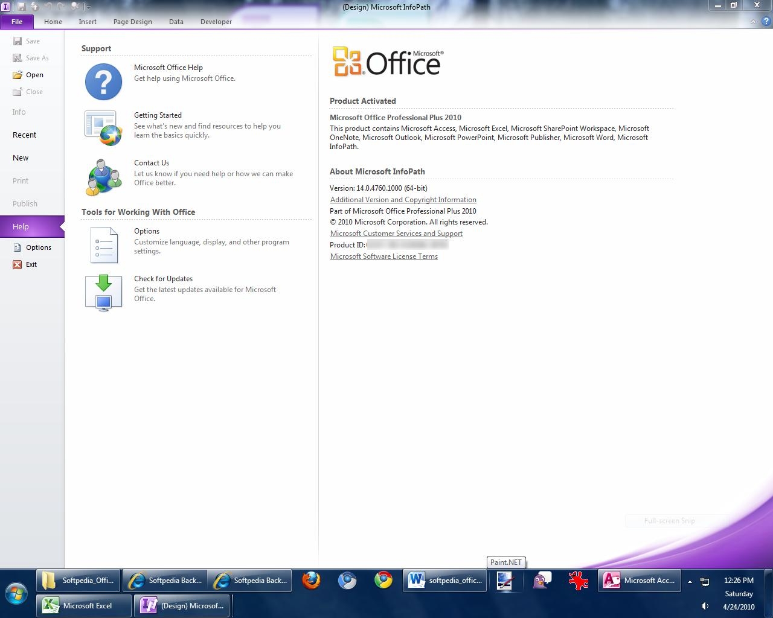This screenshot has height=618, width=773.
Task: Click Close in the backstage sidebar
Action: [x=28, y=92]
